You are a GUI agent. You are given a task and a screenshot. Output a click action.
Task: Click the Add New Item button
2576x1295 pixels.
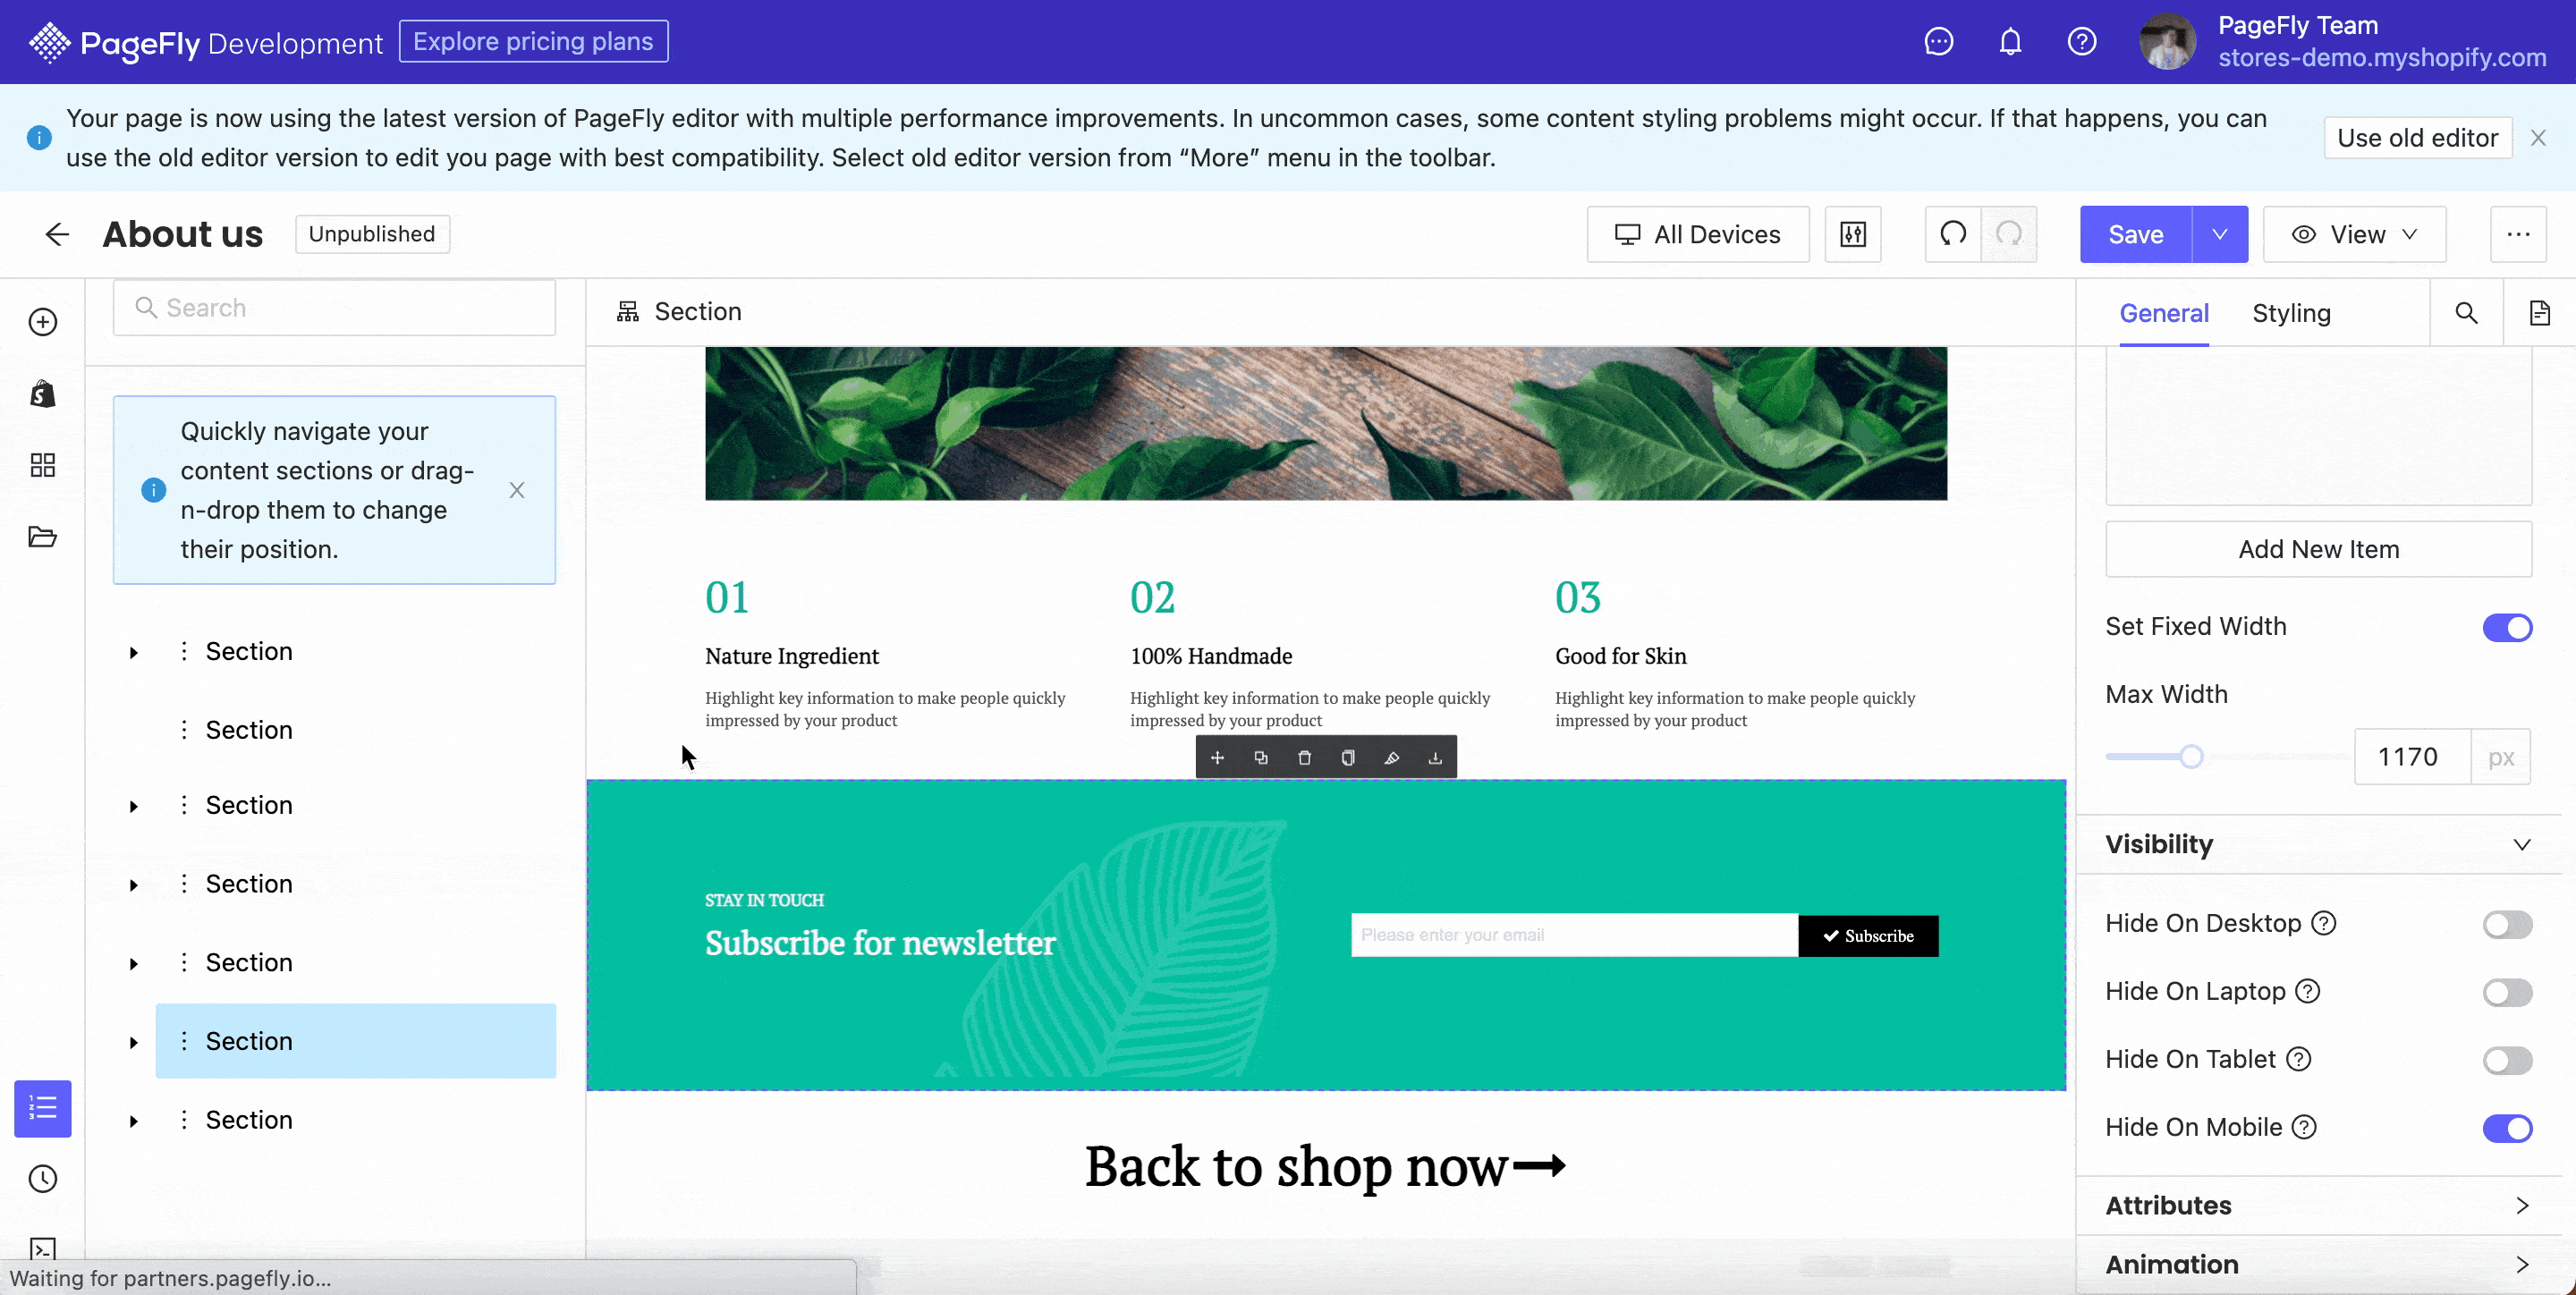pos(2318,548)
